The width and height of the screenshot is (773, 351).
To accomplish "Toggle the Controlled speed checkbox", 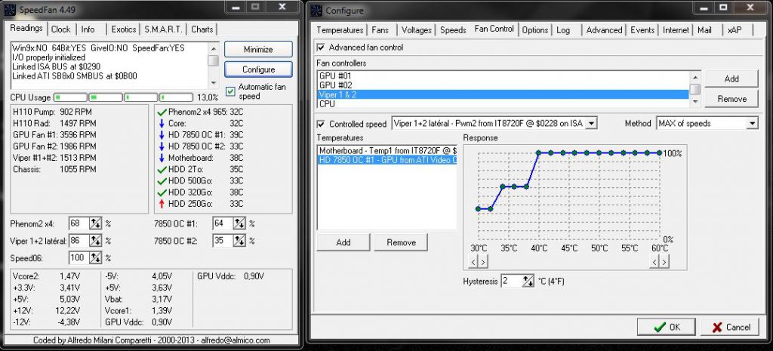I will 321,124.
